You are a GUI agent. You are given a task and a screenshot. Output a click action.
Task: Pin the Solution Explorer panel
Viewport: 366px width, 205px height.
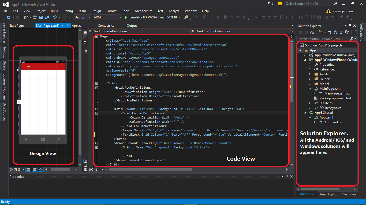[350, 26]
